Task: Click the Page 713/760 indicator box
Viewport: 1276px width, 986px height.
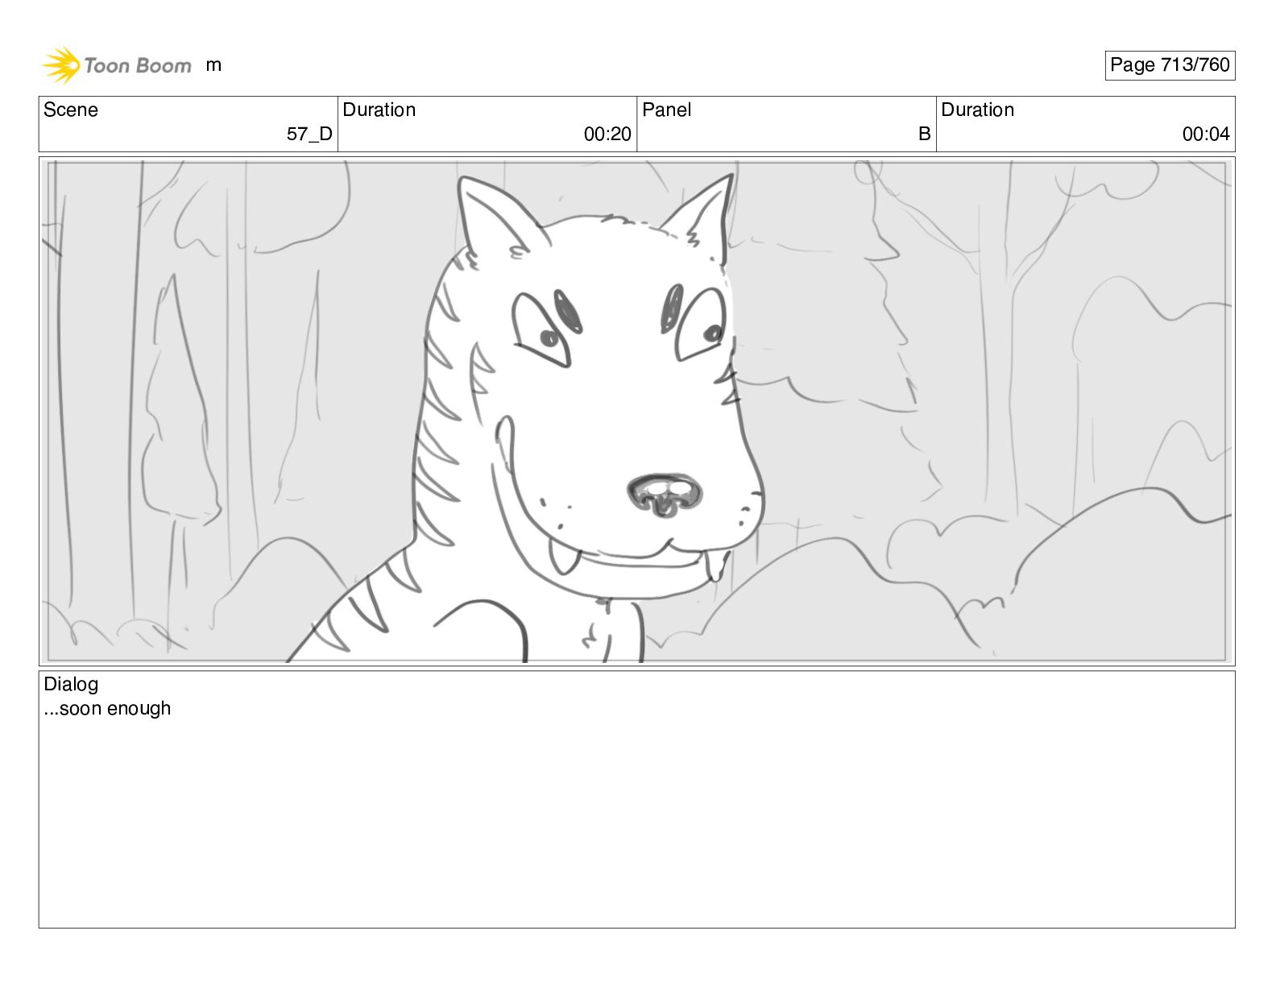Action: [x=1170, y=65]
